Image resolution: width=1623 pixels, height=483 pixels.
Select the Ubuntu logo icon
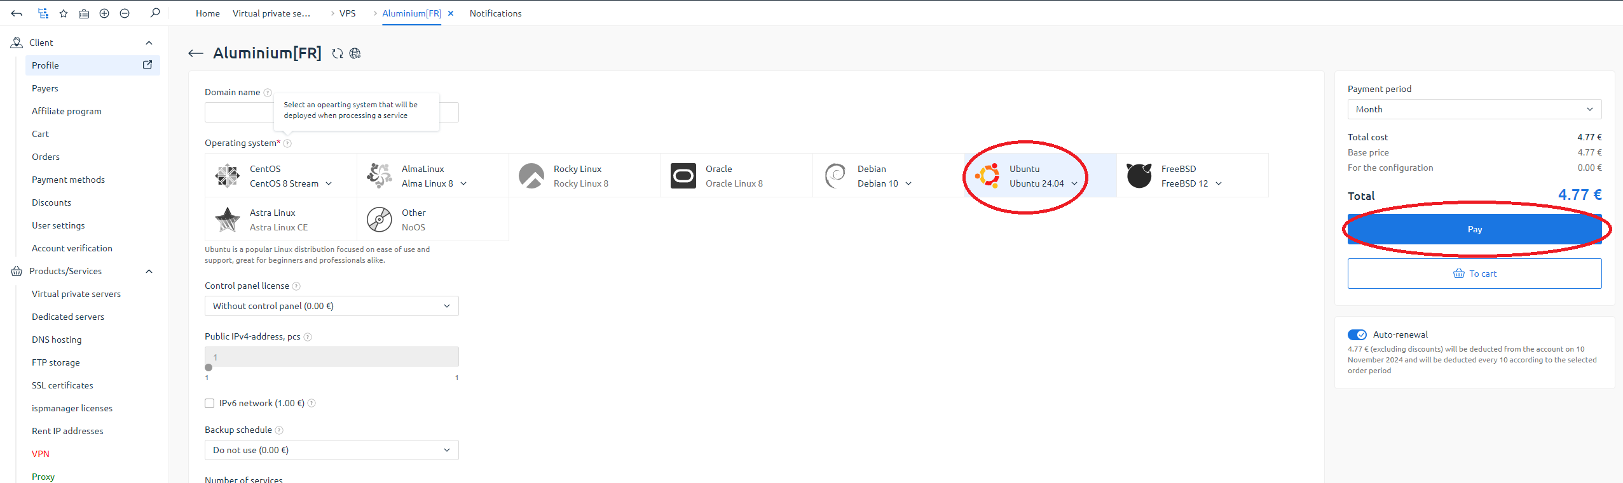point(987,176)
